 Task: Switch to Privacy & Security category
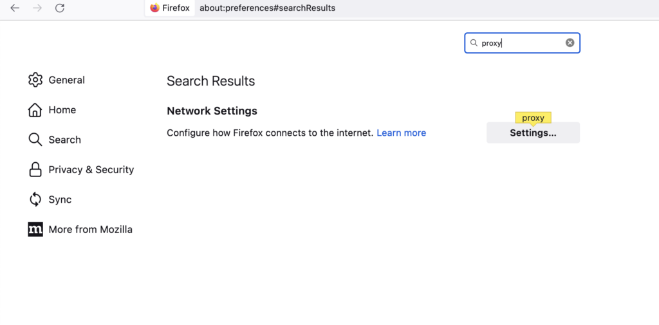[91, 169]
